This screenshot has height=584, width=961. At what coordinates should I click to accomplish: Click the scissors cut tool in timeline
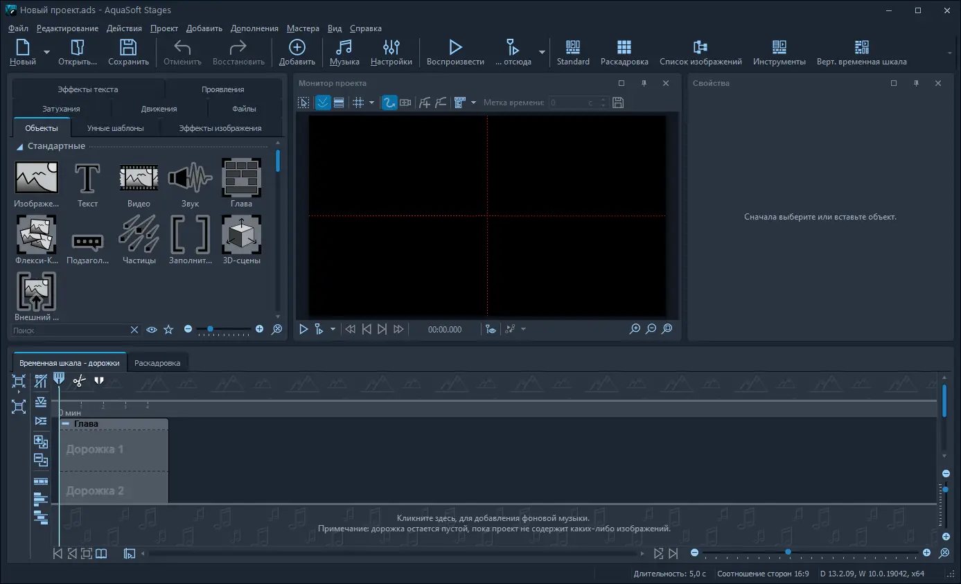(x=79, y=380)
